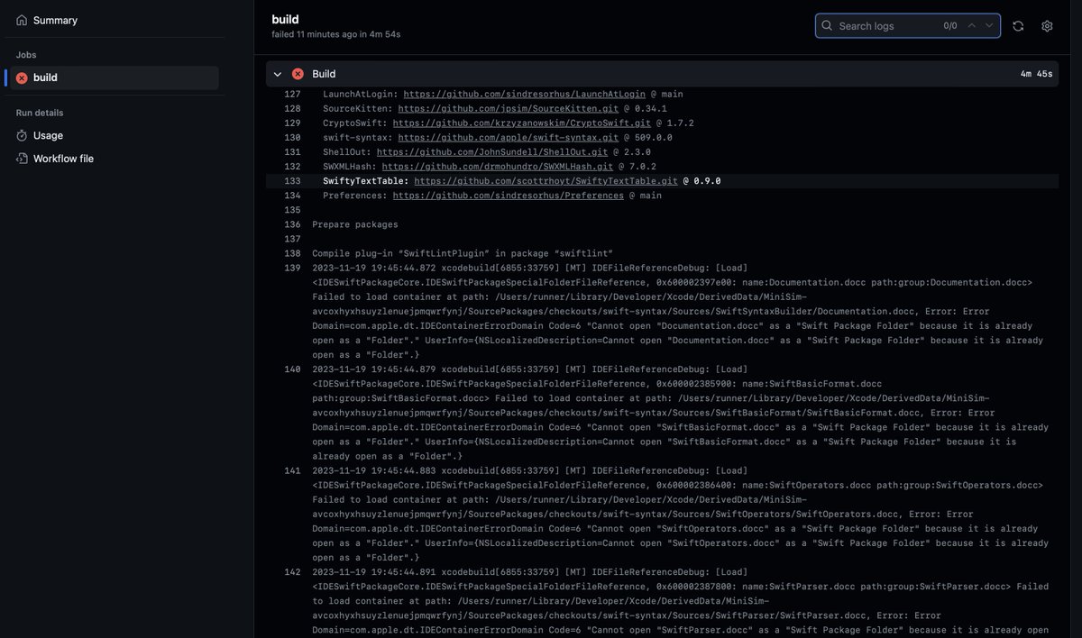This screenshot has height=638, width=1082.
Task: Open the SWXMLHash.git repository link
Action: (498, 166)
